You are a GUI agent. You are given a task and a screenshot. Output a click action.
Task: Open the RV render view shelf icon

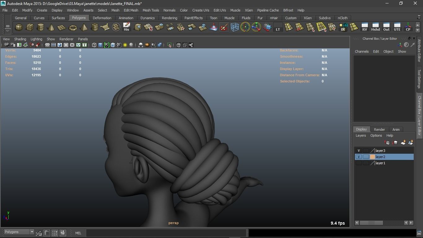[365, 27]
